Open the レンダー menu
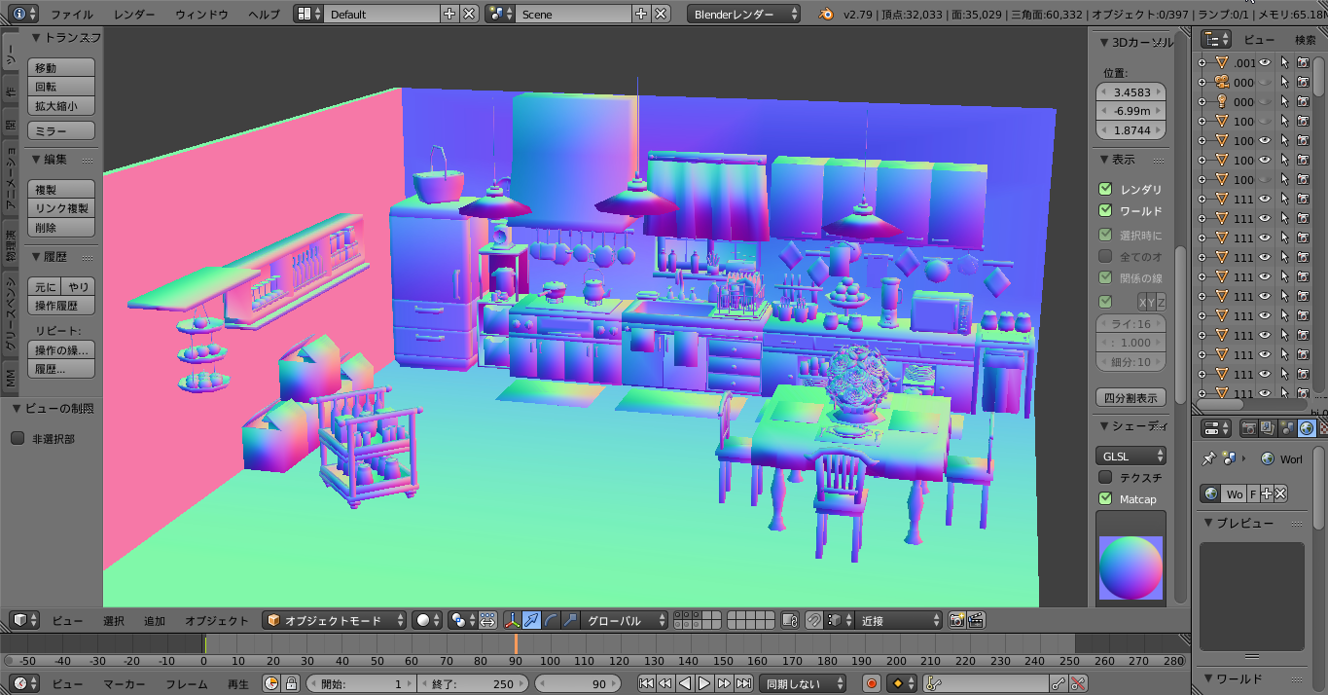Viewport: 1328px width, 695px height. (134, 14)
